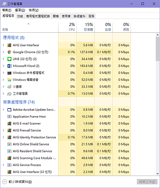
Task: Open the 選項(O) menu
Action: 20,10
